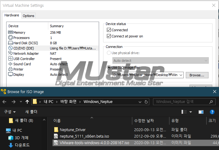Screen dimensions: 219x150
Task: Select Use ISO image file radio button
Action: (x=109, y=67)
